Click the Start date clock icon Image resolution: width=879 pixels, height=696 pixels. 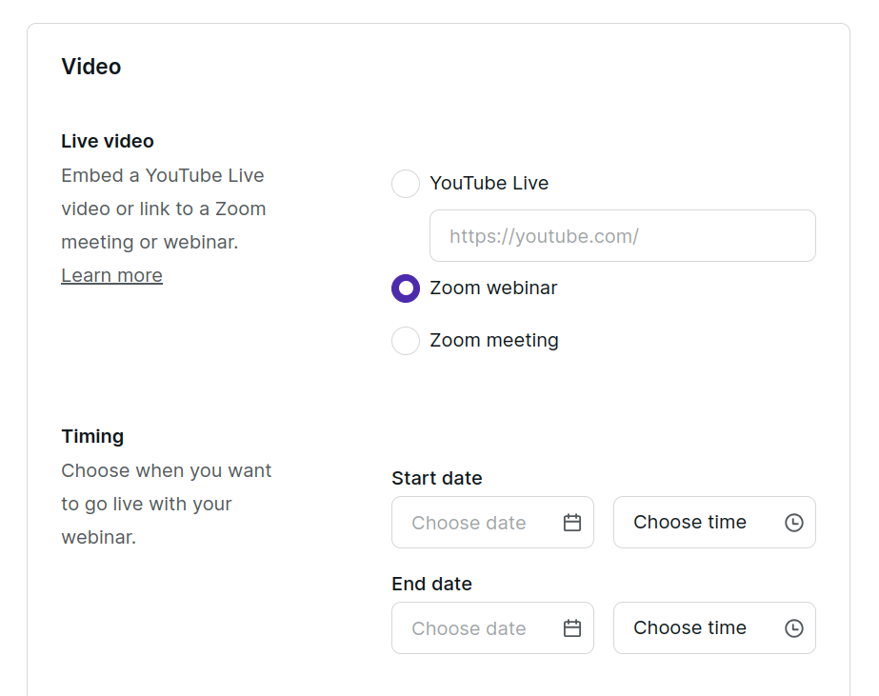[794, 523]
